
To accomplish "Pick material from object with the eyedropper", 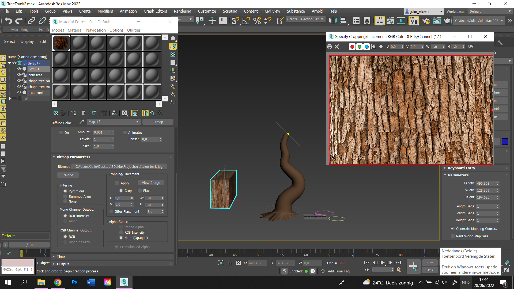I will click(x=82, y=122).
